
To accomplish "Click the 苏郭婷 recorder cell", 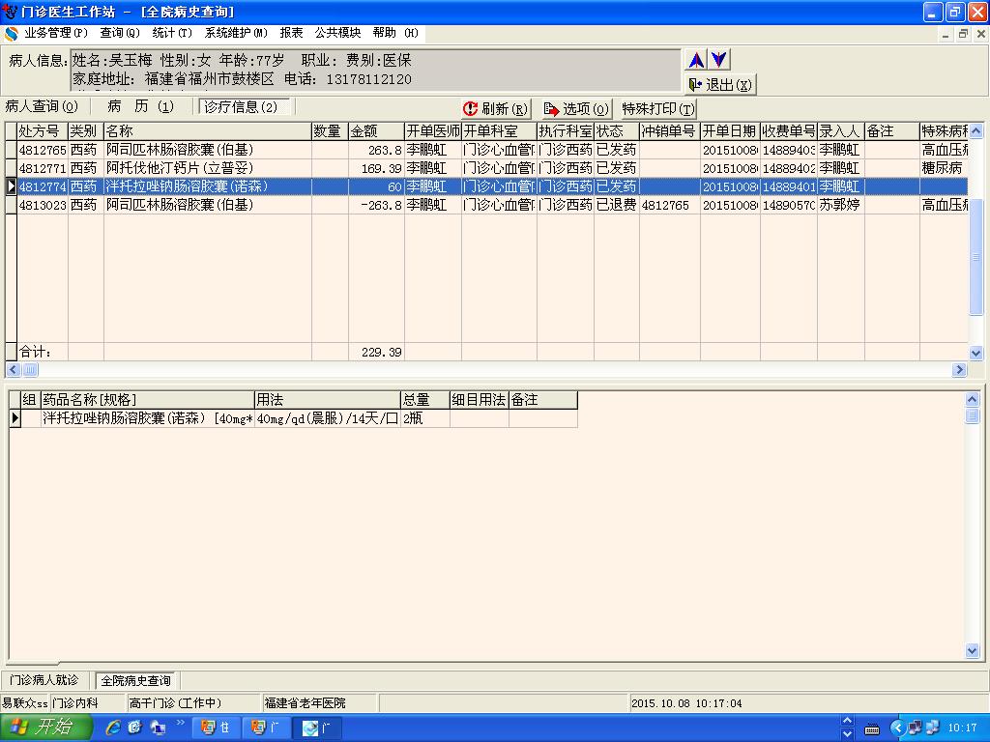I will [x=840, y=205].
